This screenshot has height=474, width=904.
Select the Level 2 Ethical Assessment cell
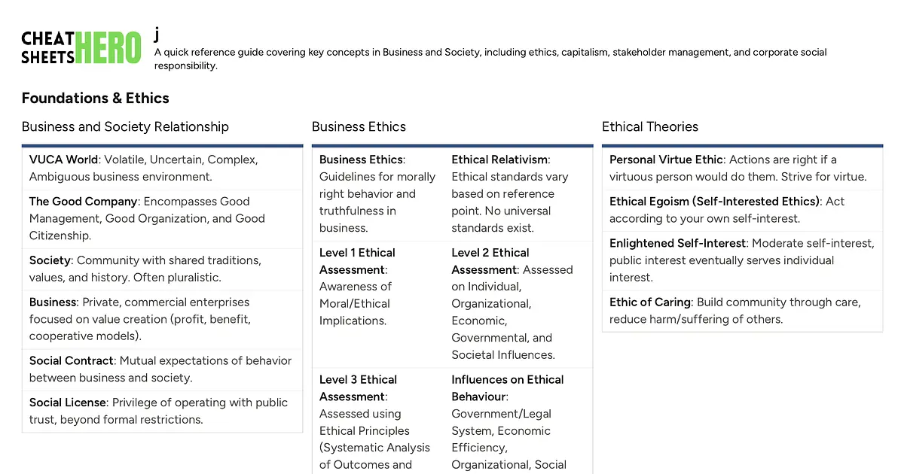[x=518, y=303]
